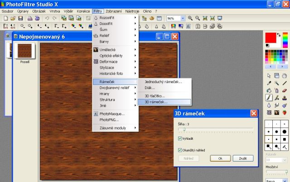Select the strawberry Nozzle tool
Screen dimensions: 290x182
285,113
